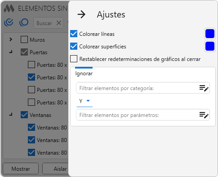Toggle the Colorear líneas checkbox
This screenshot has height=177, width=218.
click(74, 34)
